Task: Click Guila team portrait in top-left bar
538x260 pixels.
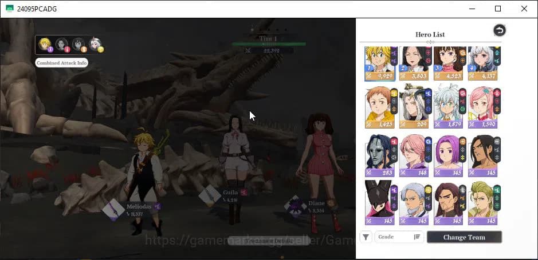Action: [x=62, y=44]
